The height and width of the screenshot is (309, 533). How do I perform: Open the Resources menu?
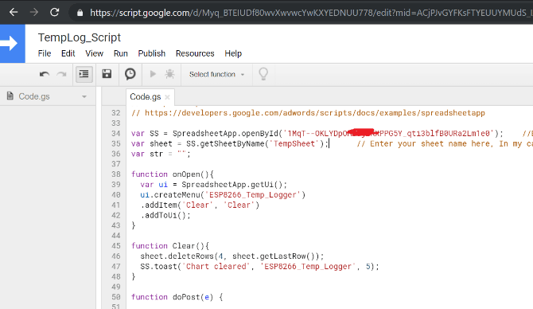(195, 53)
